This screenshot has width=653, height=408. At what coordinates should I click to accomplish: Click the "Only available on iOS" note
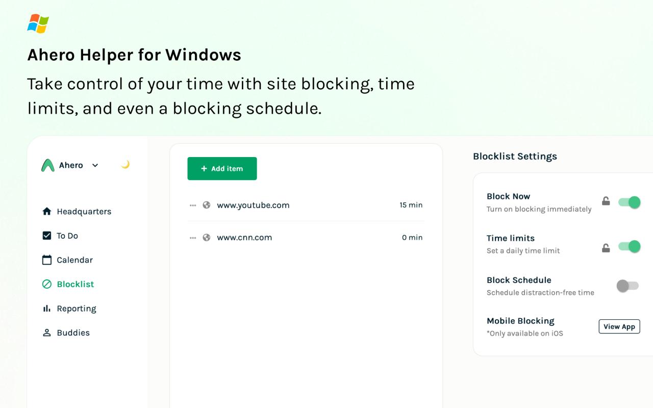click(525, 334)
